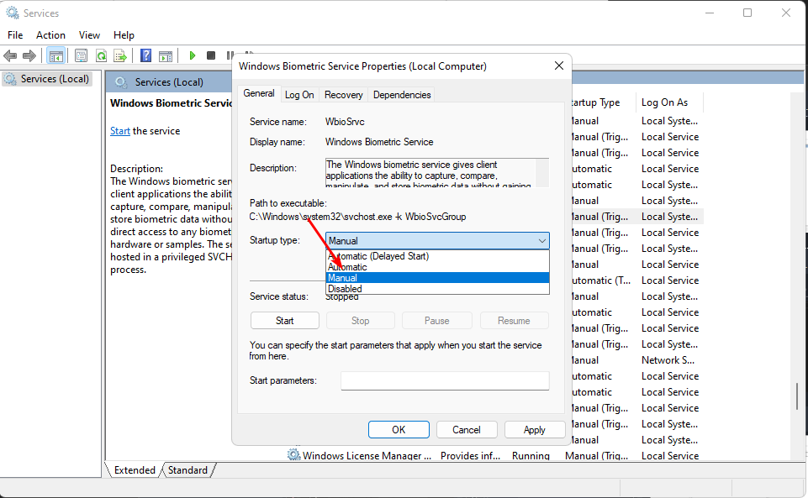
Task: Click the greyed Resume button
Action: (x=514, y=321)
